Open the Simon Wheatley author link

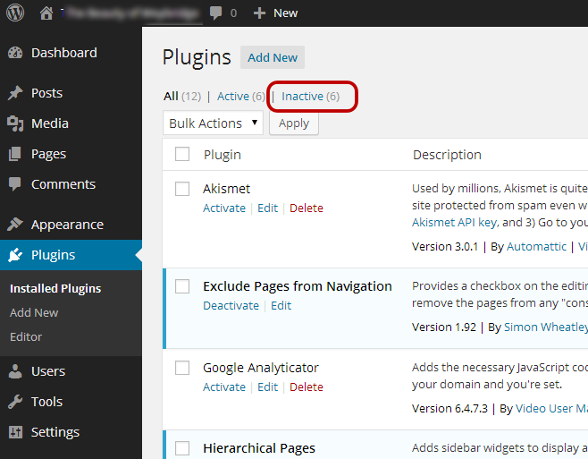coord(546,327)
